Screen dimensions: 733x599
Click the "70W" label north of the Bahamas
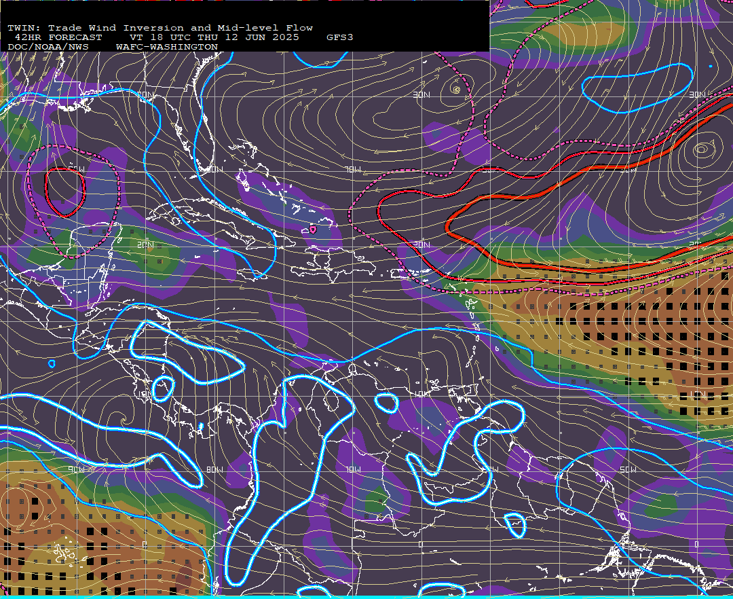coord(354,169)
